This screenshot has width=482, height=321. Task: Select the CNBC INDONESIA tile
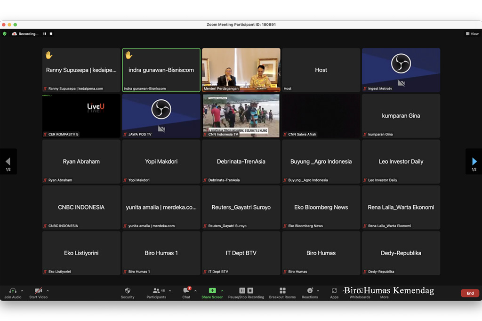tap(81, 207)
